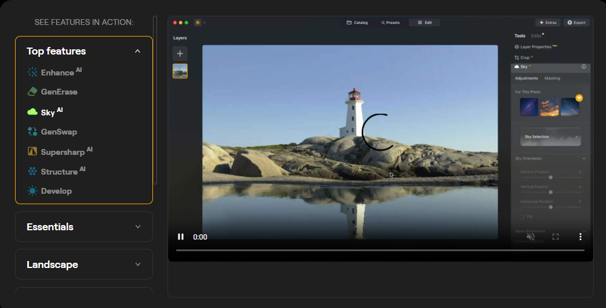606x308 pixels.
Task: Select the Sky AI cloud icon
Action: pos(32,112)
